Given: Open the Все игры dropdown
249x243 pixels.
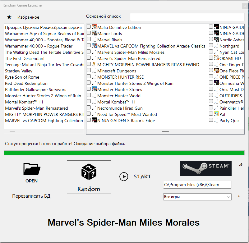Looking at the screenshot, I should click(x=197, y=197).
